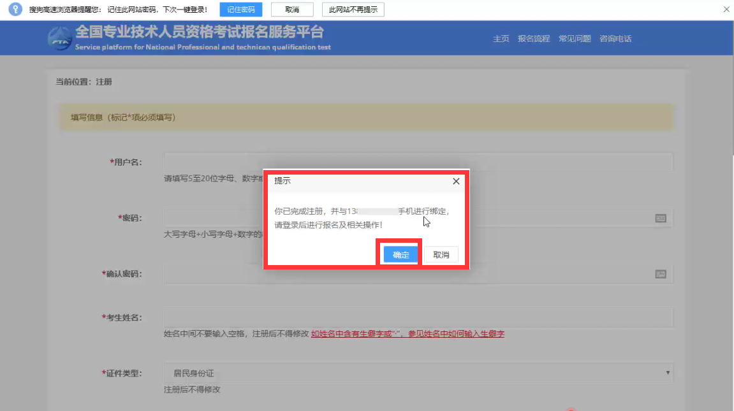This screenshot has height=411, width=734.
Task: Open virtual keyboard icon in 密码 field
Action: [x=661, y=218]
